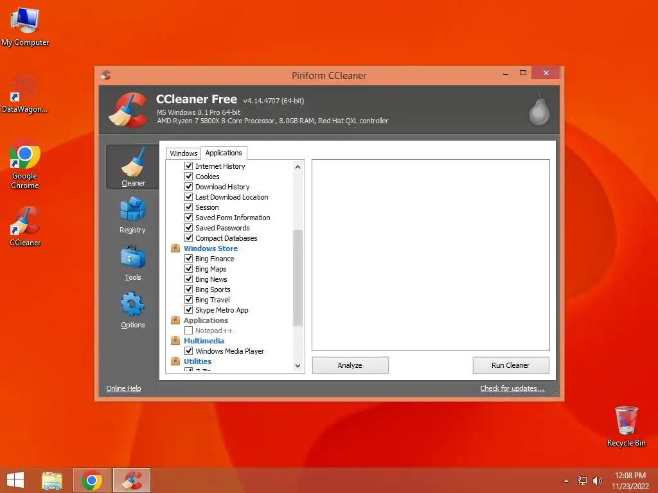Select Utilities category heading
Image resolution: width=658 pixels, height=493 pixels.
198,361
